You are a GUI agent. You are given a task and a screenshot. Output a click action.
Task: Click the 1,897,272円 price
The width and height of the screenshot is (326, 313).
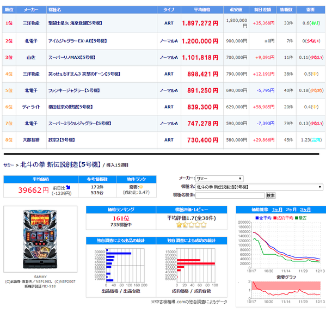(200, 23)
